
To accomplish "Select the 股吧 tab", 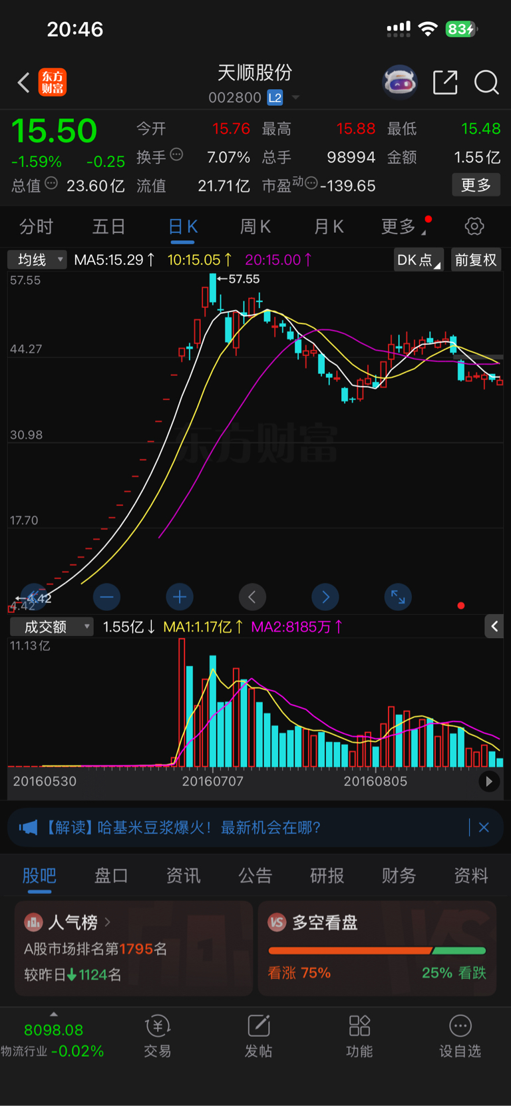I will pos(39,876).
